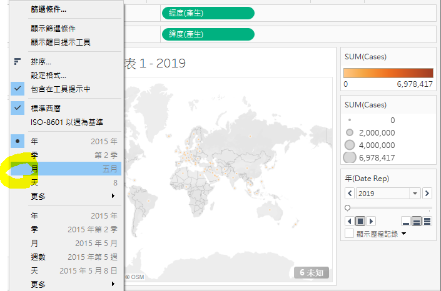Set playback speed to slow
Screen dimensions: 441x291
(x=406, y=221)
